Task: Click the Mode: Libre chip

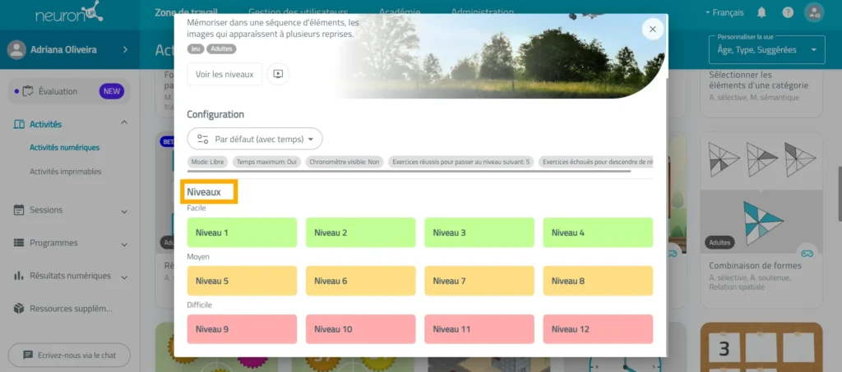Action: 208,162
